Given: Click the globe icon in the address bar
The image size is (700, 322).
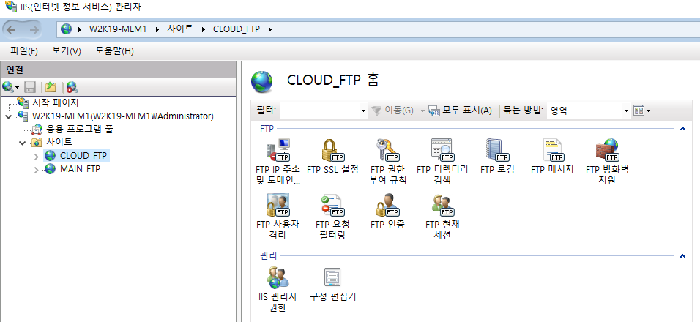Looking at the screenshot, I should (67, 29).
